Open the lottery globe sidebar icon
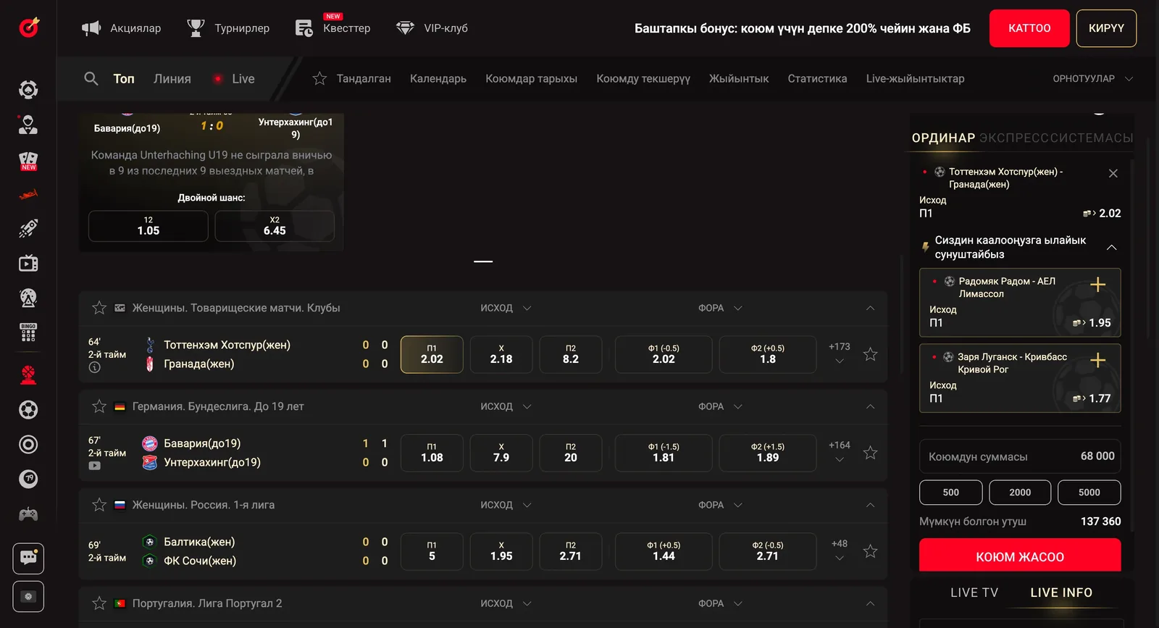This screenshot has width=1159, height=628. (x=28, y=298)
